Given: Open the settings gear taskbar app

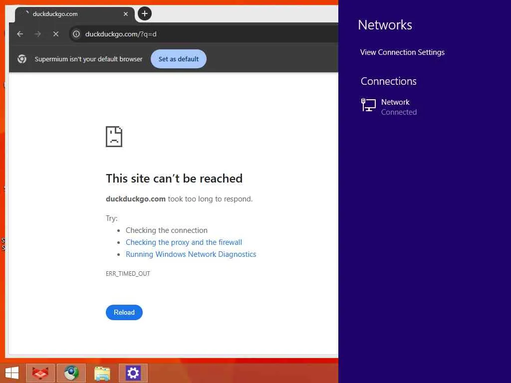Looking at the screenshot, I should tap(133, 373).
